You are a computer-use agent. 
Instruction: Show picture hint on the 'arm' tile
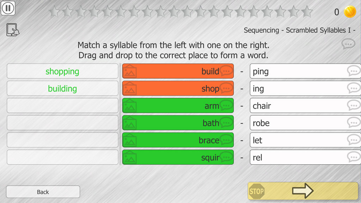coord(130,106)
